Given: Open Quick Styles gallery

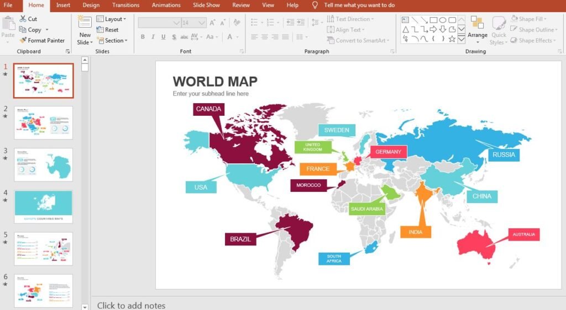Looking at the screenshot, I should (x=499, y=31).
